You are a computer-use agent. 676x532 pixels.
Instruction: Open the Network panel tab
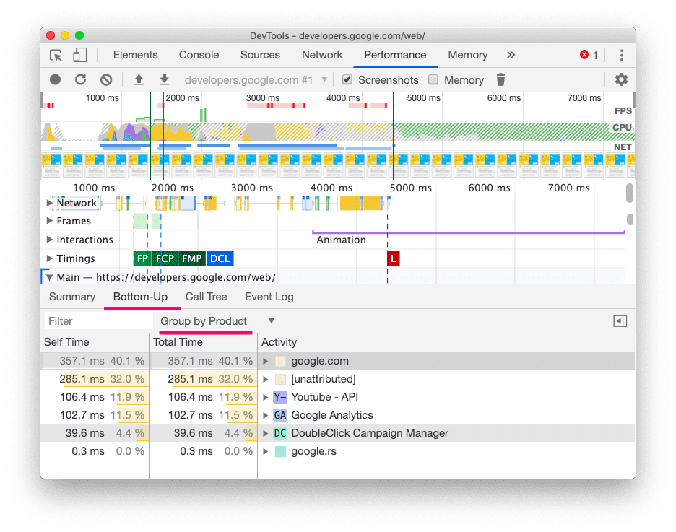(x=322, y=55)
